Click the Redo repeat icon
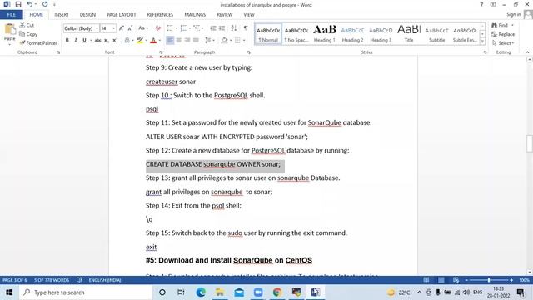This screenshot has width=533, height=300. click(x=45, y=4)
